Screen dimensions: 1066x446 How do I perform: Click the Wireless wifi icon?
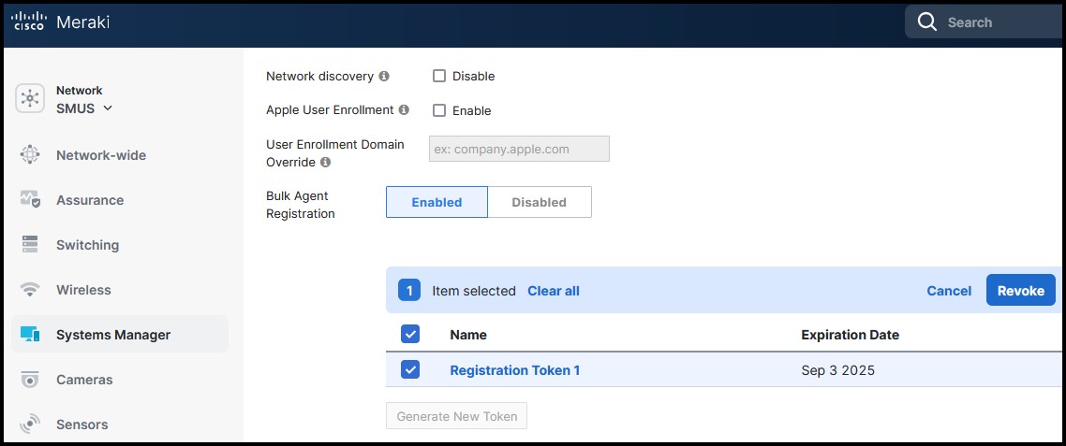click(x=30, y=290)
